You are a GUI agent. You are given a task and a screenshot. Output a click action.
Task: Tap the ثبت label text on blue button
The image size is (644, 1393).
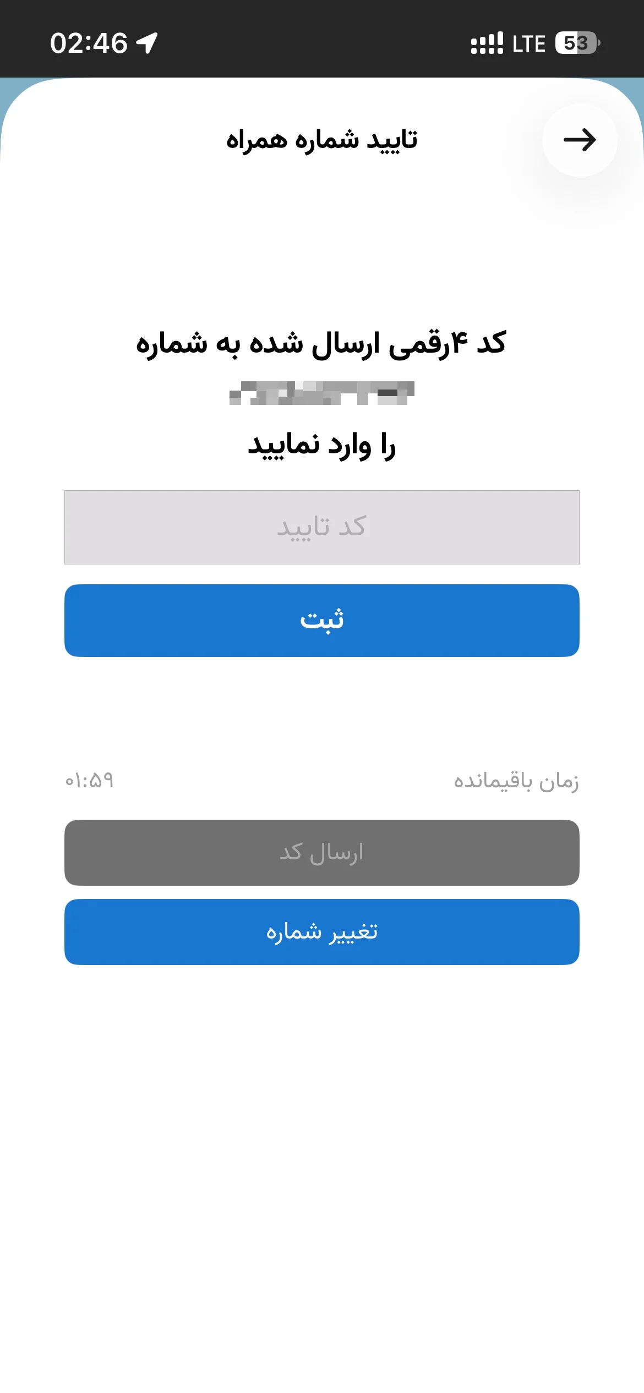[x=322, y=620]
